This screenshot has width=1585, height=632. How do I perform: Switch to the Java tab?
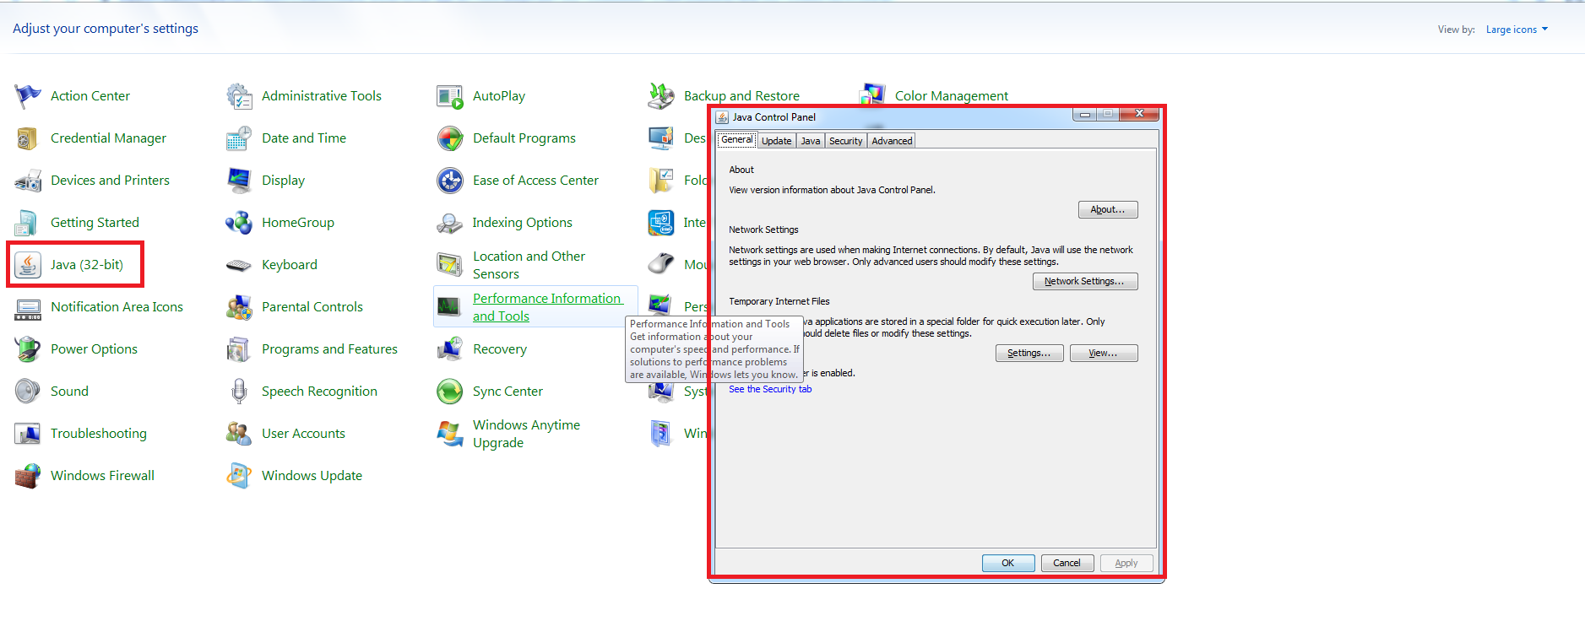811,141
